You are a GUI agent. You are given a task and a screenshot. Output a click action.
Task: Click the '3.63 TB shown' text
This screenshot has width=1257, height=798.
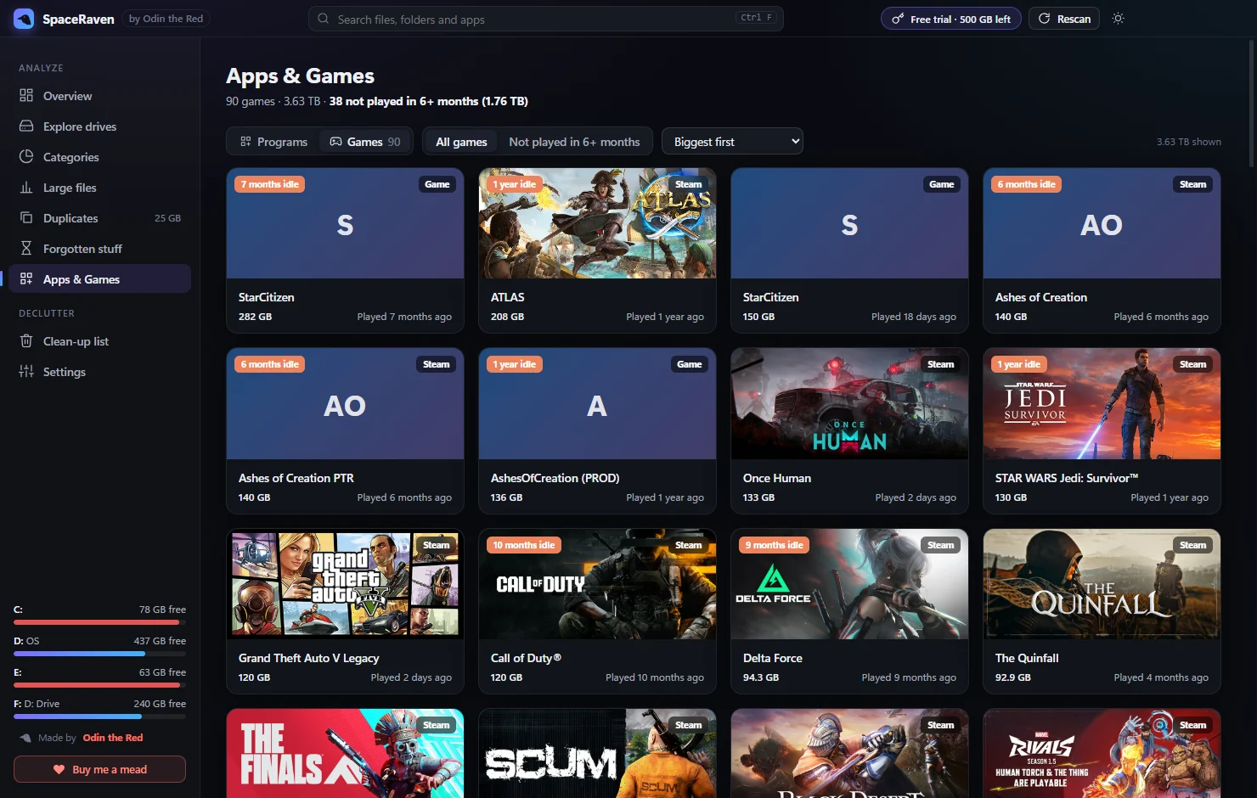[1188, 142]
